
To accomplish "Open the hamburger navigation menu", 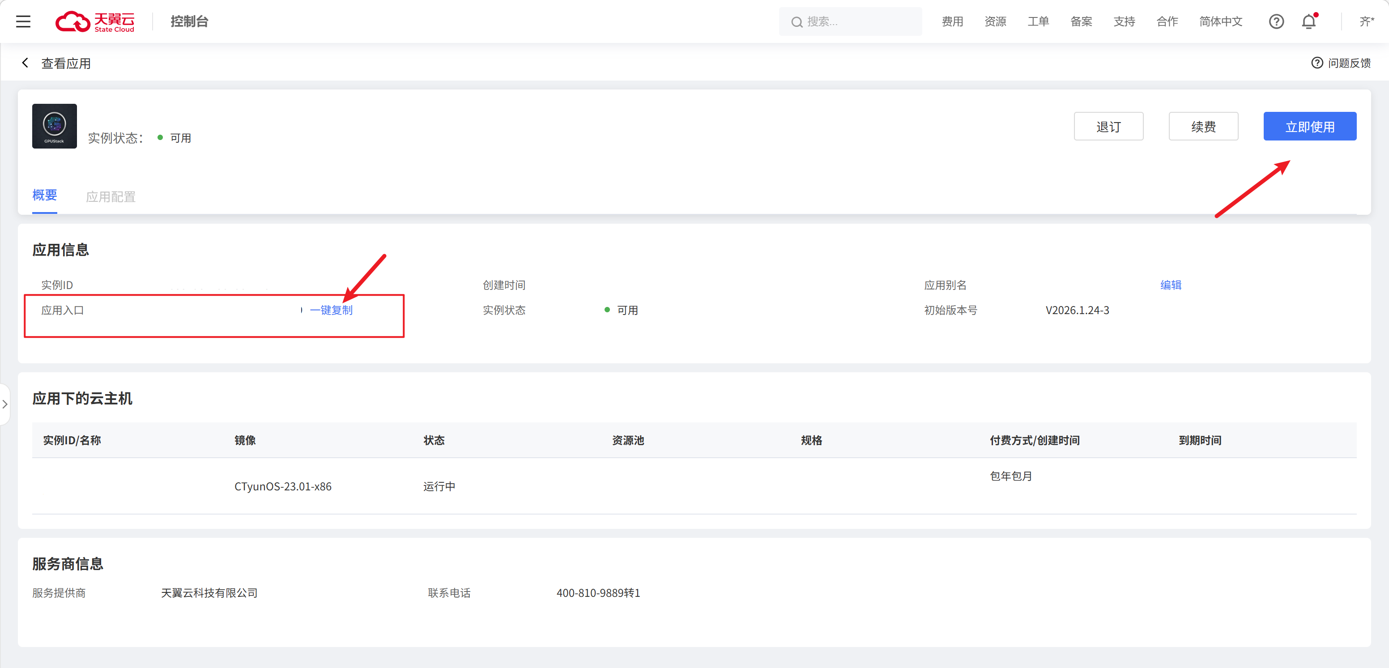I will pos(23,21).
